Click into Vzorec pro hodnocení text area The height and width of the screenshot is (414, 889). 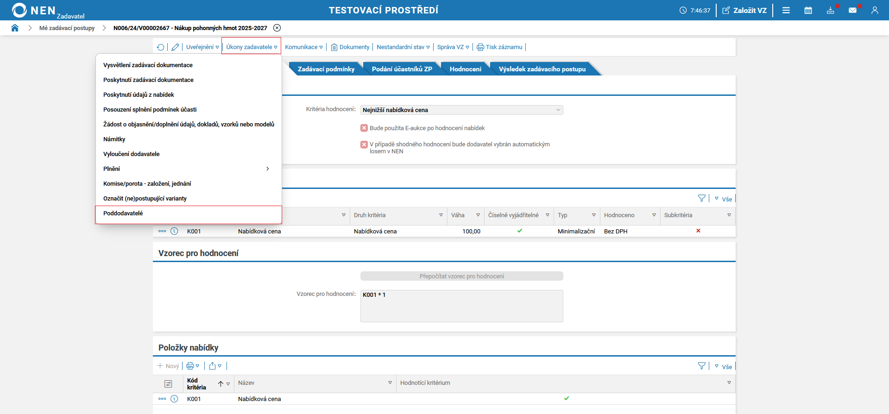coord(462,306)
